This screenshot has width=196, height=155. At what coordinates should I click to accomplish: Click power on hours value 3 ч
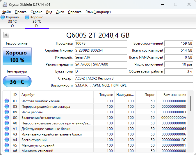(179, 71)
